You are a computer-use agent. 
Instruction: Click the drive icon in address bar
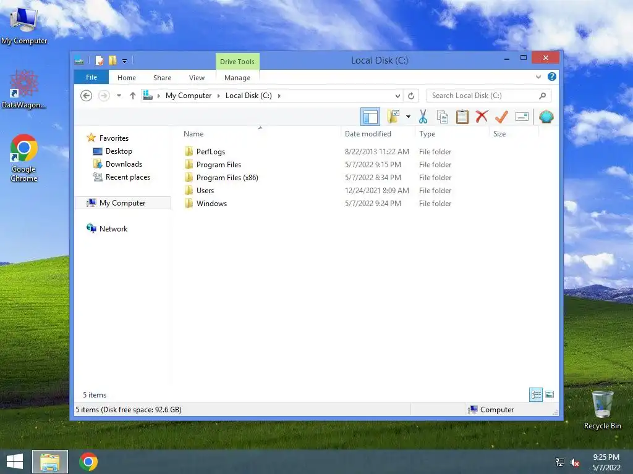coord(148,96)
